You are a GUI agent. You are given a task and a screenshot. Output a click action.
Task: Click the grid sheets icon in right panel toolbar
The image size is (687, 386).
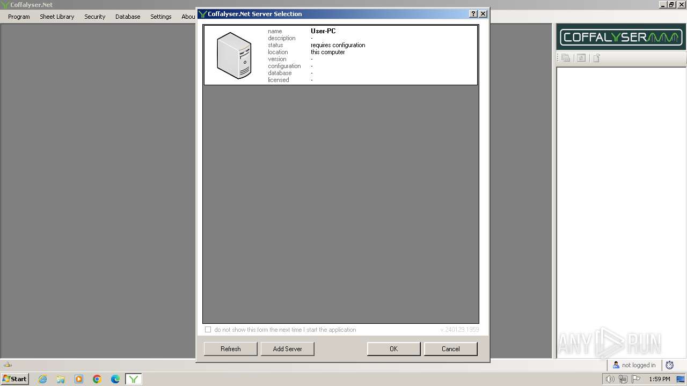click(x=566, y=58)
